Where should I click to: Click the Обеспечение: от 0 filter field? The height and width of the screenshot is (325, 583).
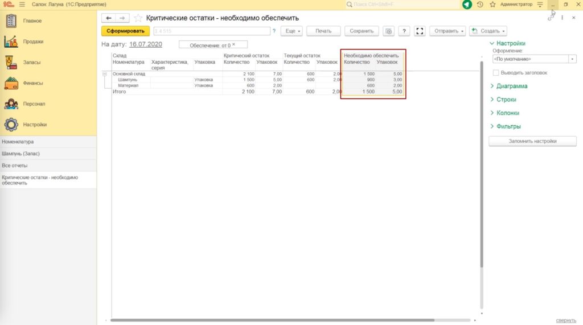213,45
